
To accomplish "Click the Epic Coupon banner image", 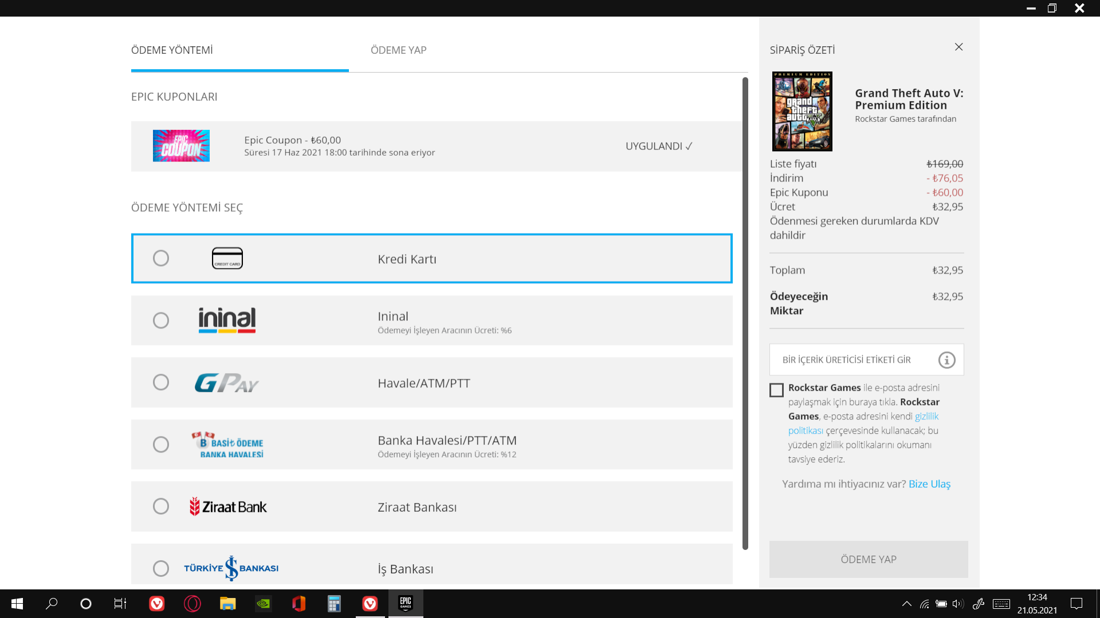I will coord(181,146).
